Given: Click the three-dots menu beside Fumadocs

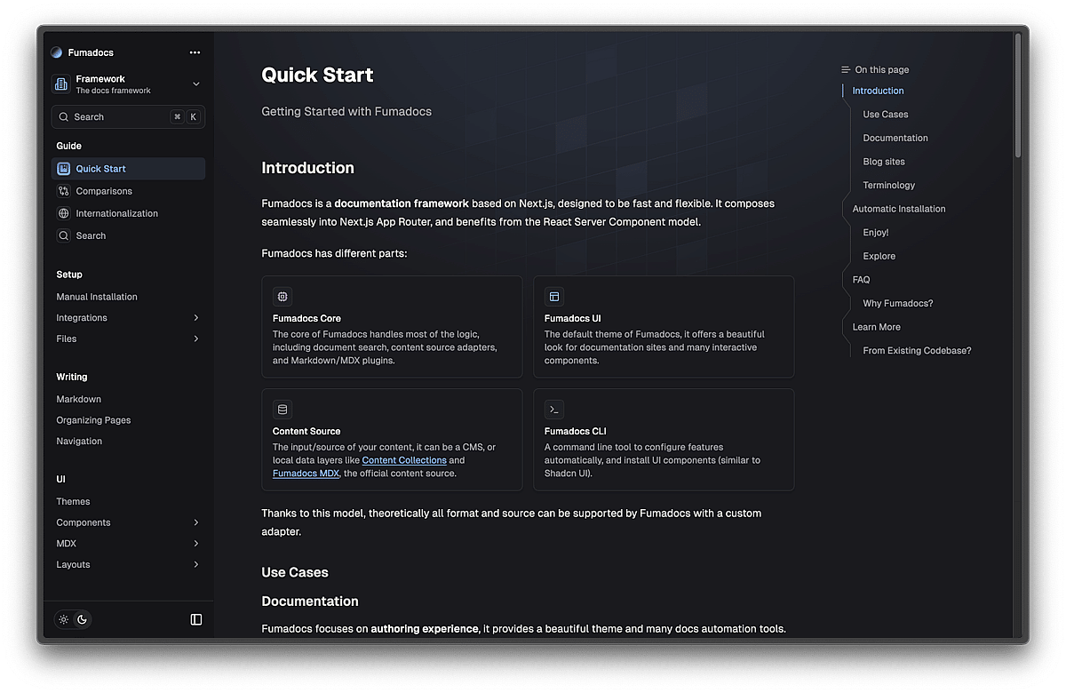Looking at the screenshot, I should [x=195, y=52].
